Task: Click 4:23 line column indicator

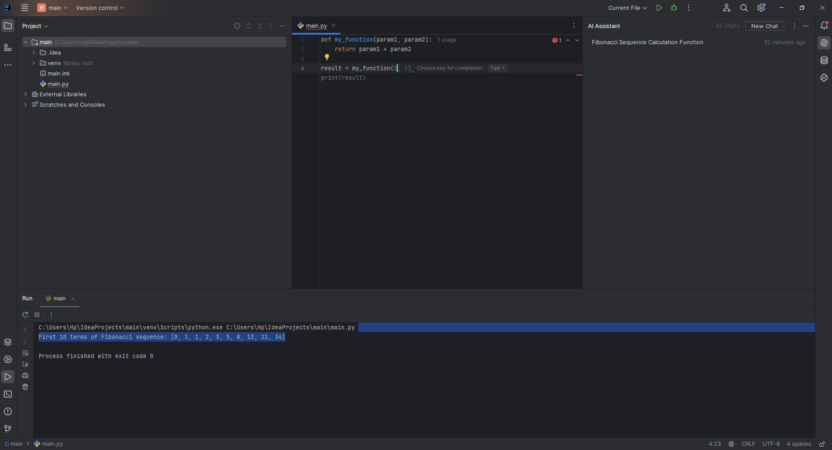Action: (x=715, y=444)
